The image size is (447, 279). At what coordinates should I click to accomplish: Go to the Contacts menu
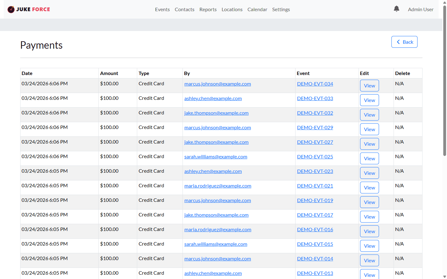[x=184, y=10]
